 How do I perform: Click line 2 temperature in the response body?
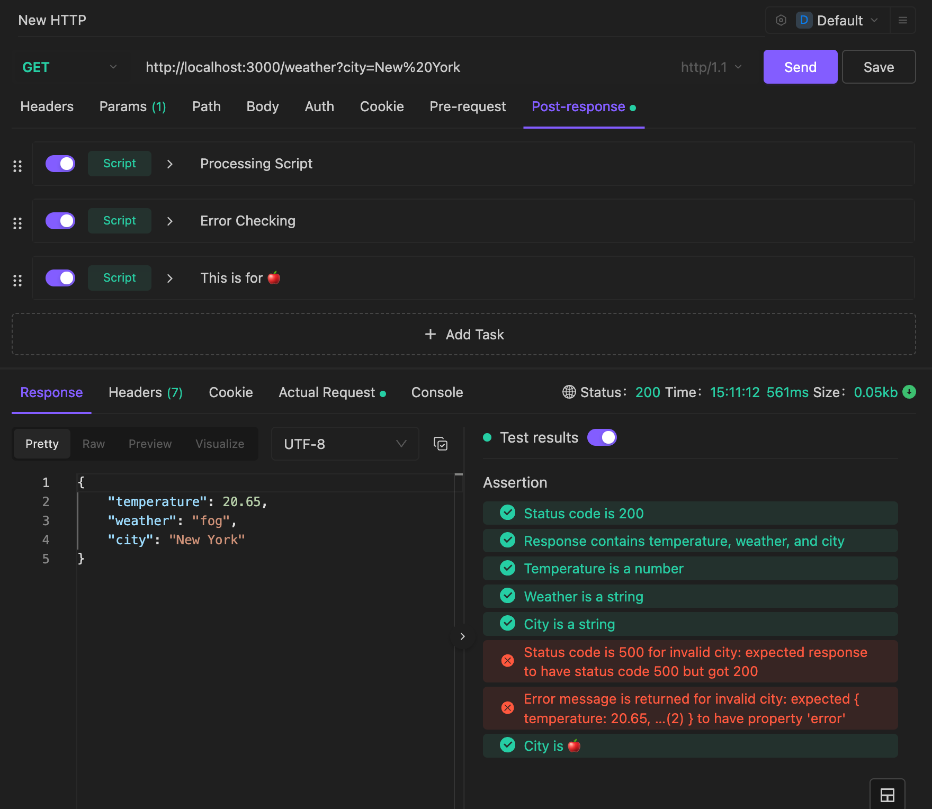click(187, 501)
